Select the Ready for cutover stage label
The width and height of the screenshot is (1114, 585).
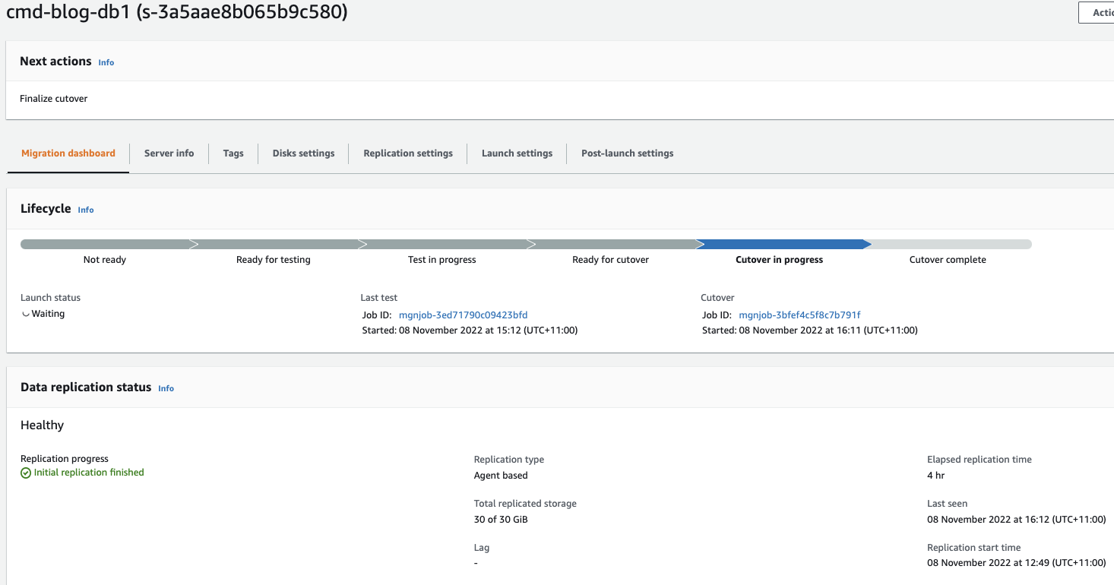611,260
